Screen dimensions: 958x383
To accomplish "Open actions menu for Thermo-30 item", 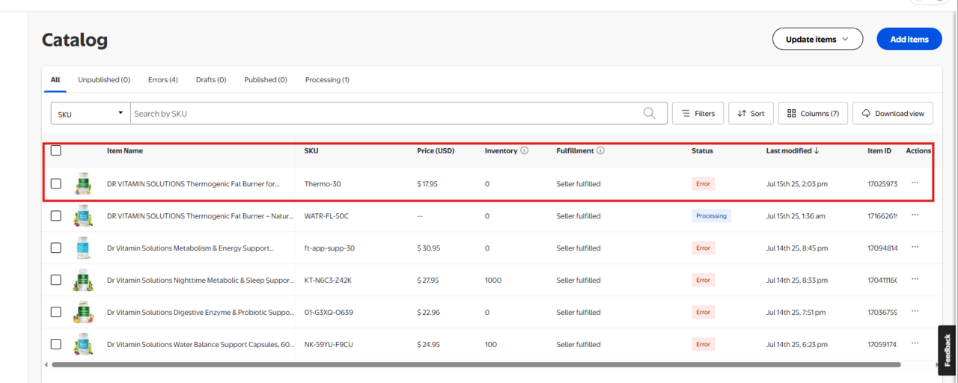I will coord(915,183).
